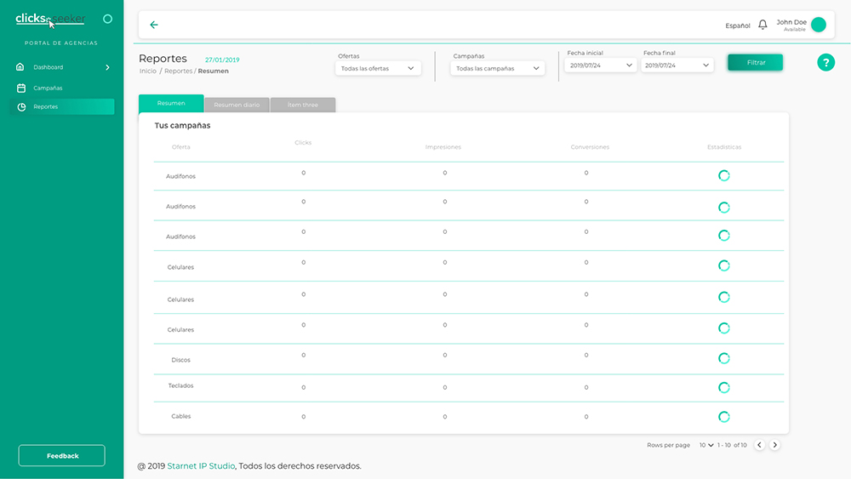Open statistics icon for Teclados row
Image resolution: width=851 pixels, height=479 pixels.
coord(724,388)
